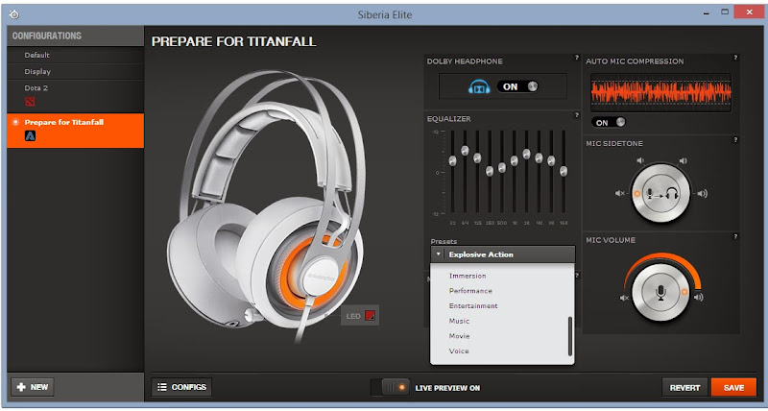This screenshot has width=768, height=411.
Task: Open help for Dolby Headphone
Action: (x=577, y=58)
